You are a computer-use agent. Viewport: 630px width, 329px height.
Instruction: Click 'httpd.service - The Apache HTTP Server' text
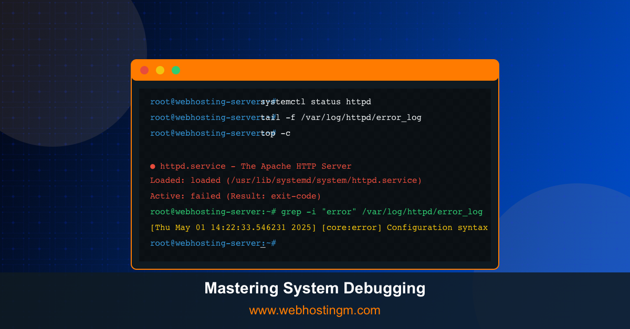point(256,167)
